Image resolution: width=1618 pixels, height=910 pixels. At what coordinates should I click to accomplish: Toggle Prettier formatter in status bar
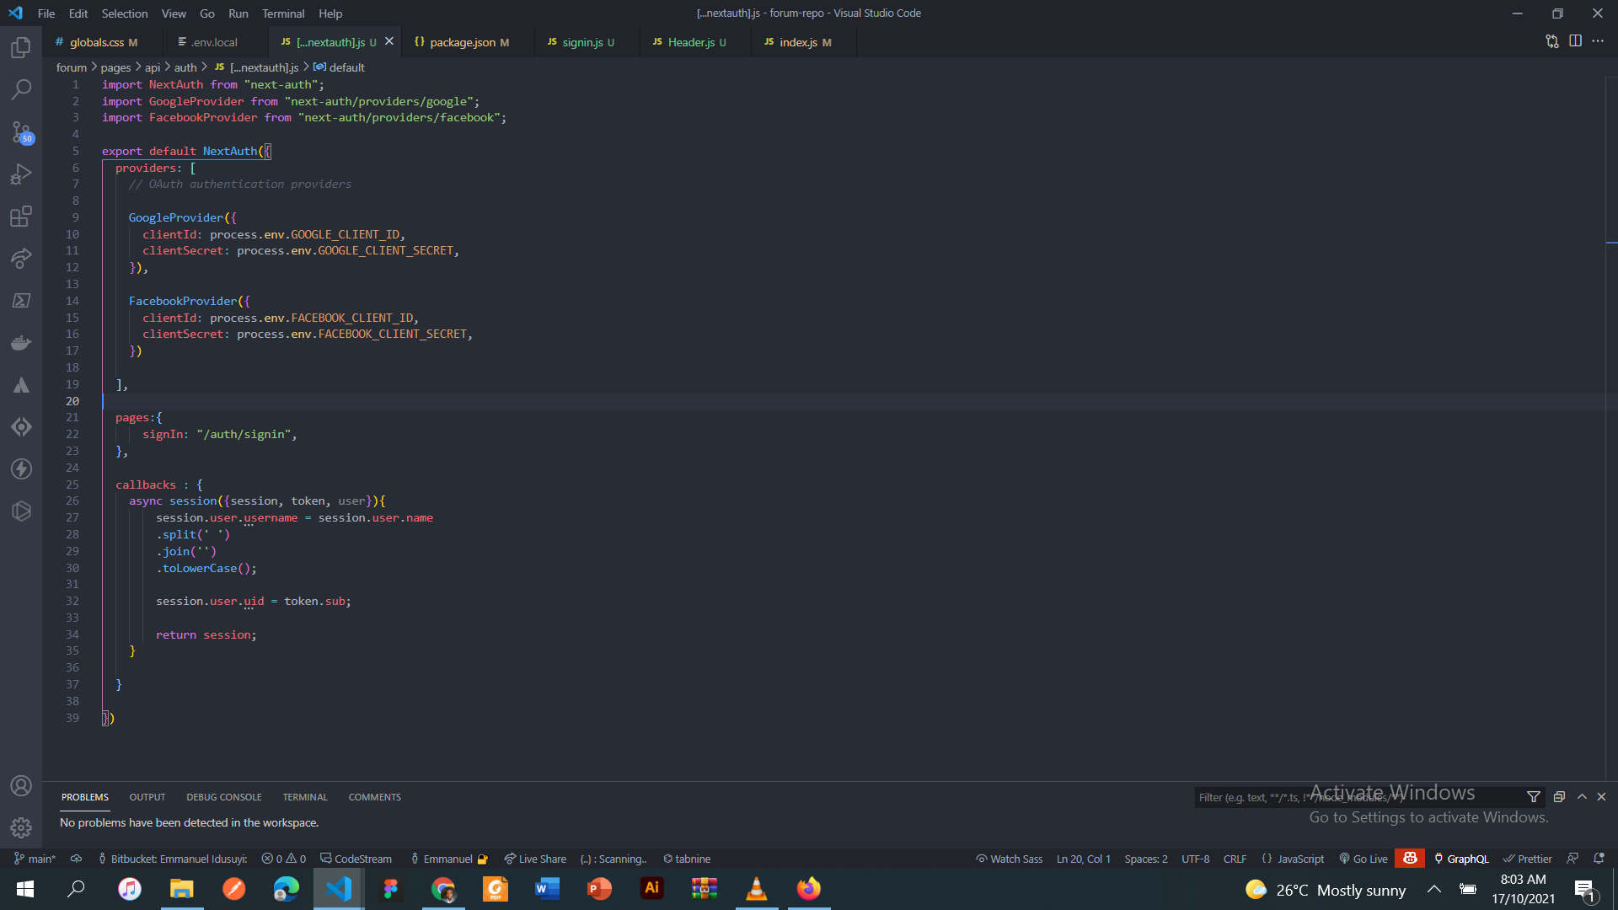coord(1528,859)
